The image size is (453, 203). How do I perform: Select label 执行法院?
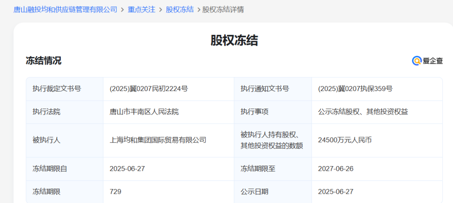point(47,112)
